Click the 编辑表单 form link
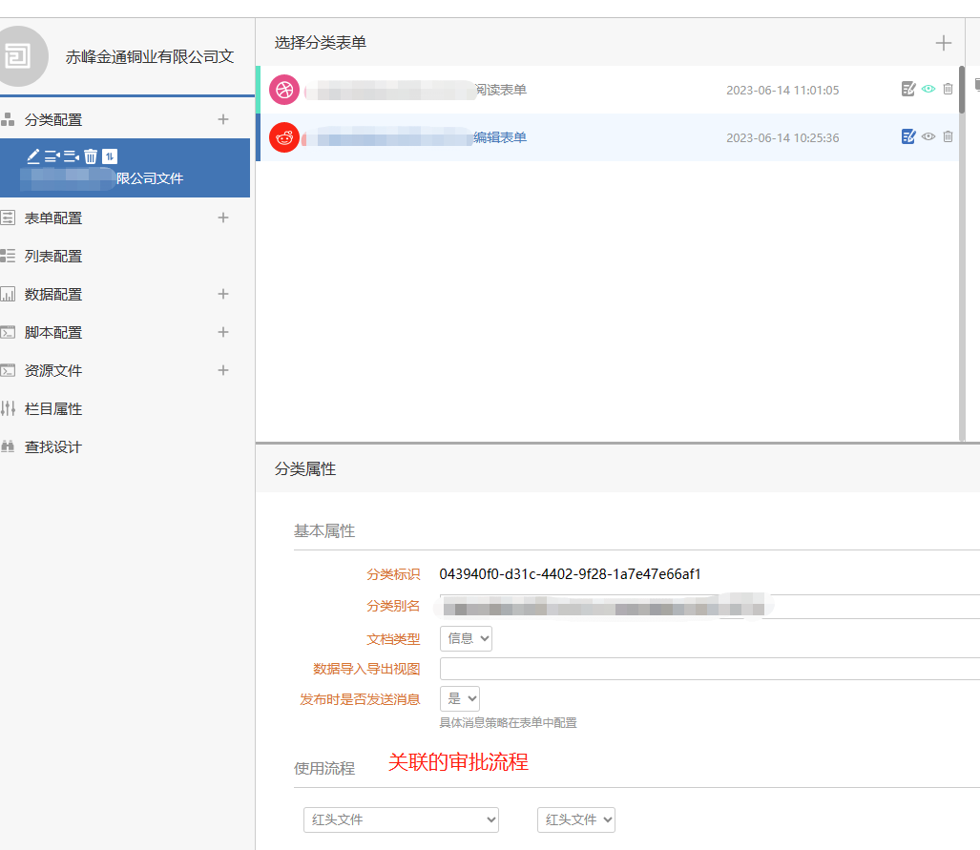 [500, 137]
